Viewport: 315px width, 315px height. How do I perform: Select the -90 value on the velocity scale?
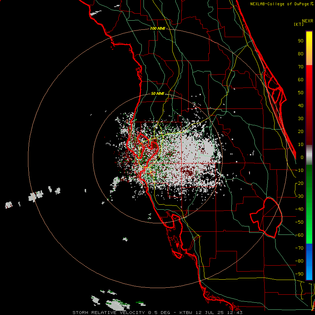[299, 274]
